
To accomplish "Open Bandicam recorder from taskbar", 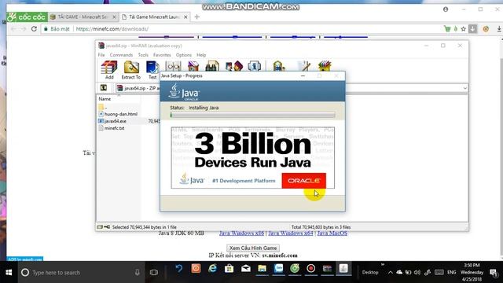I will [311, 269].
